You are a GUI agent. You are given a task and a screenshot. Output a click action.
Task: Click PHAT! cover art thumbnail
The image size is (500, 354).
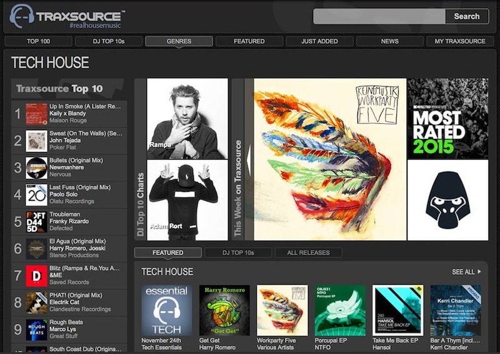[x=36, y=303]
